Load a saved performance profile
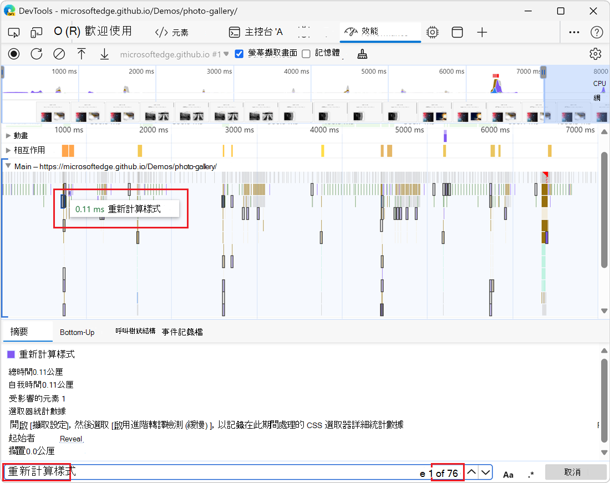 (x=82, y=54)
